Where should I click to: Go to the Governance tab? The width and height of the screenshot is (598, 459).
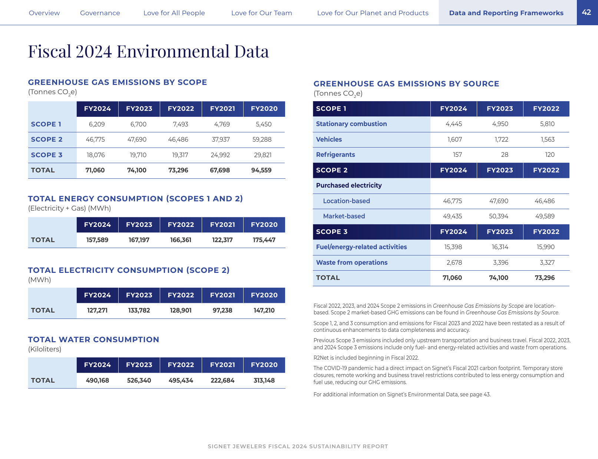(x=100, y=13)
